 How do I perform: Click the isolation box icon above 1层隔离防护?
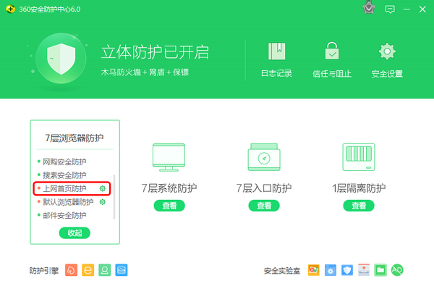pyautogui.click(x=359, y=157)
